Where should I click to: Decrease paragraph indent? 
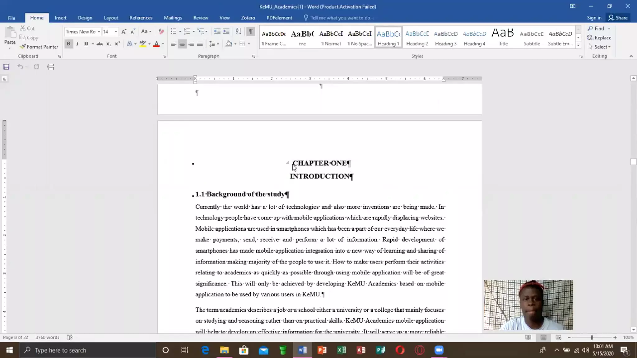(217, 31)
